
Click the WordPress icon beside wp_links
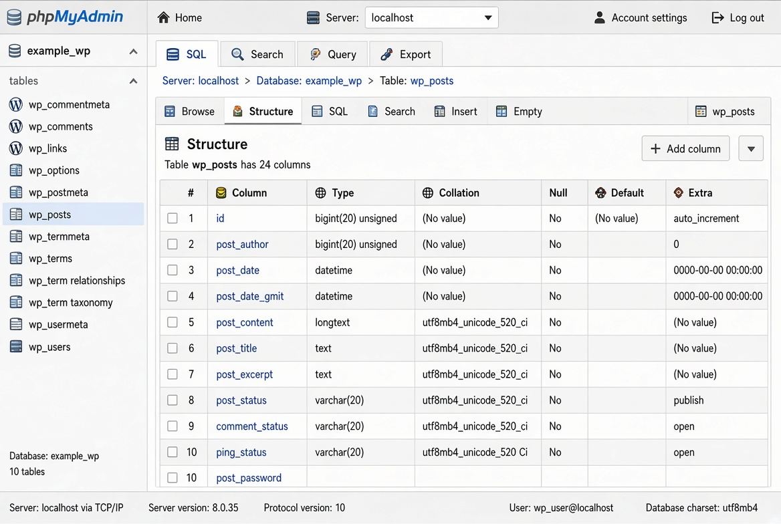click(x=16, y=148)
